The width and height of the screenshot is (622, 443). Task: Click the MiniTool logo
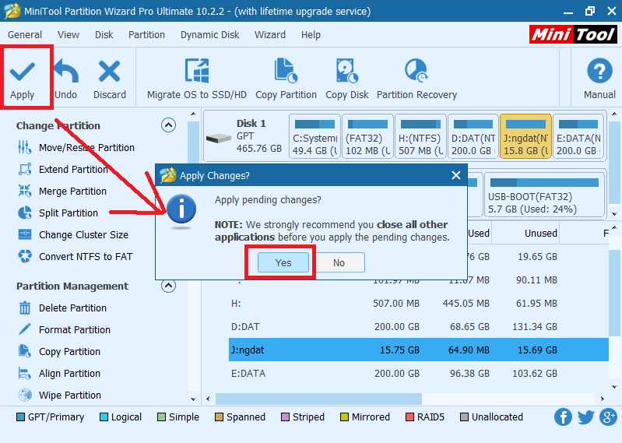573,34
